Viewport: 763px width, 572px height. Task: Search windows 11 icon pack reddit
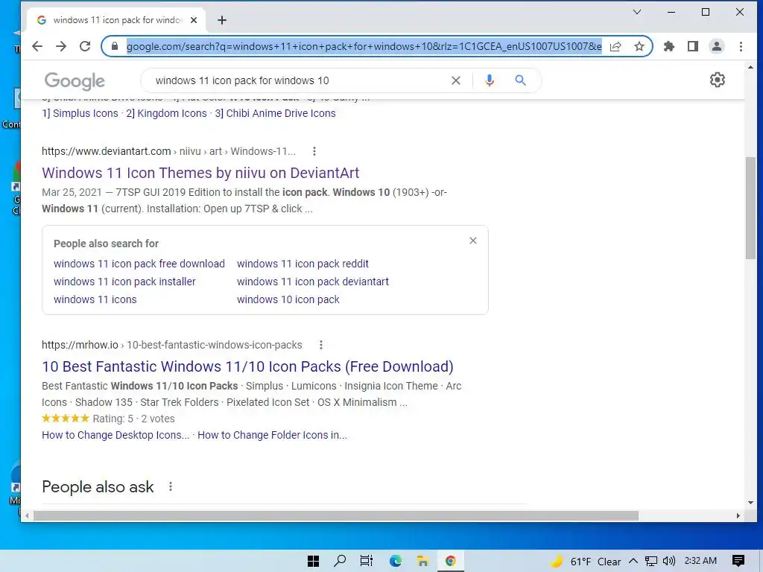pos(303,264)
